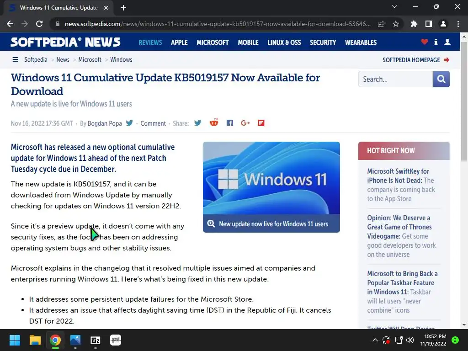Open the taskbar clock and date
468x351 pixels.
(433, 340)
